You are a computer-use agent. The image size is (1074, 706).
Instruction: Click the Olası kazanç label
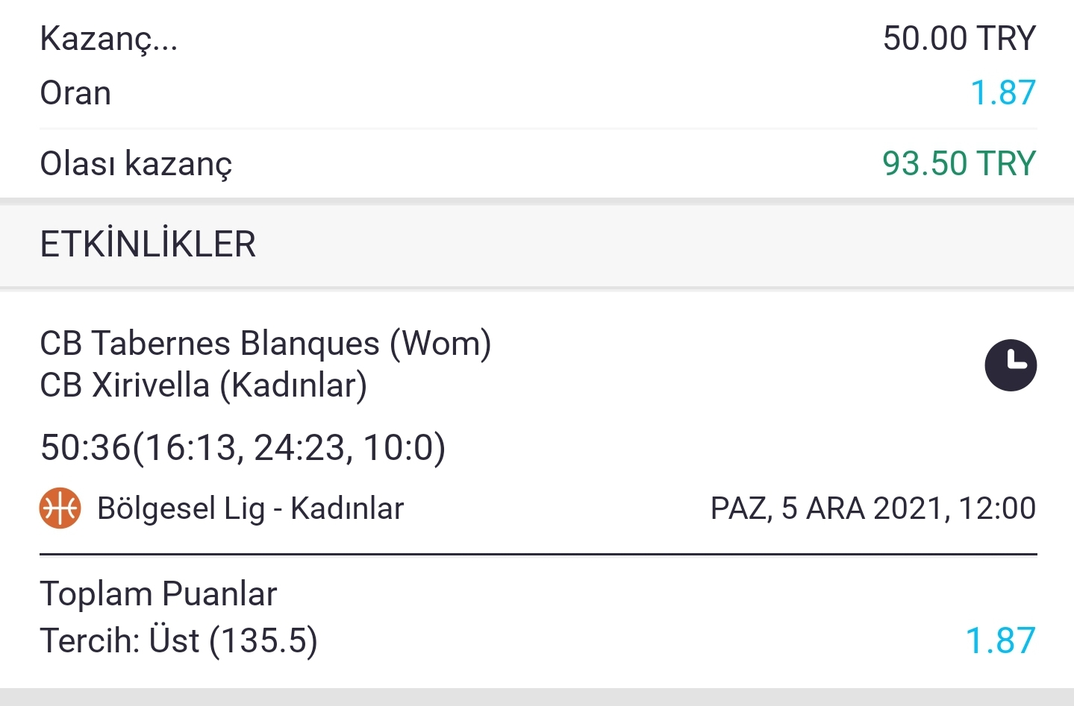(136, 165)
